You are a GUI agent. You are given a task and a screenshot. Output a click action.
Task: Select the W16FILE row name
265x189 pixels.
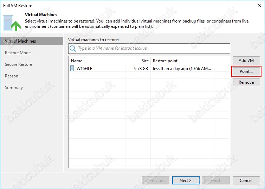coord(84,69)
